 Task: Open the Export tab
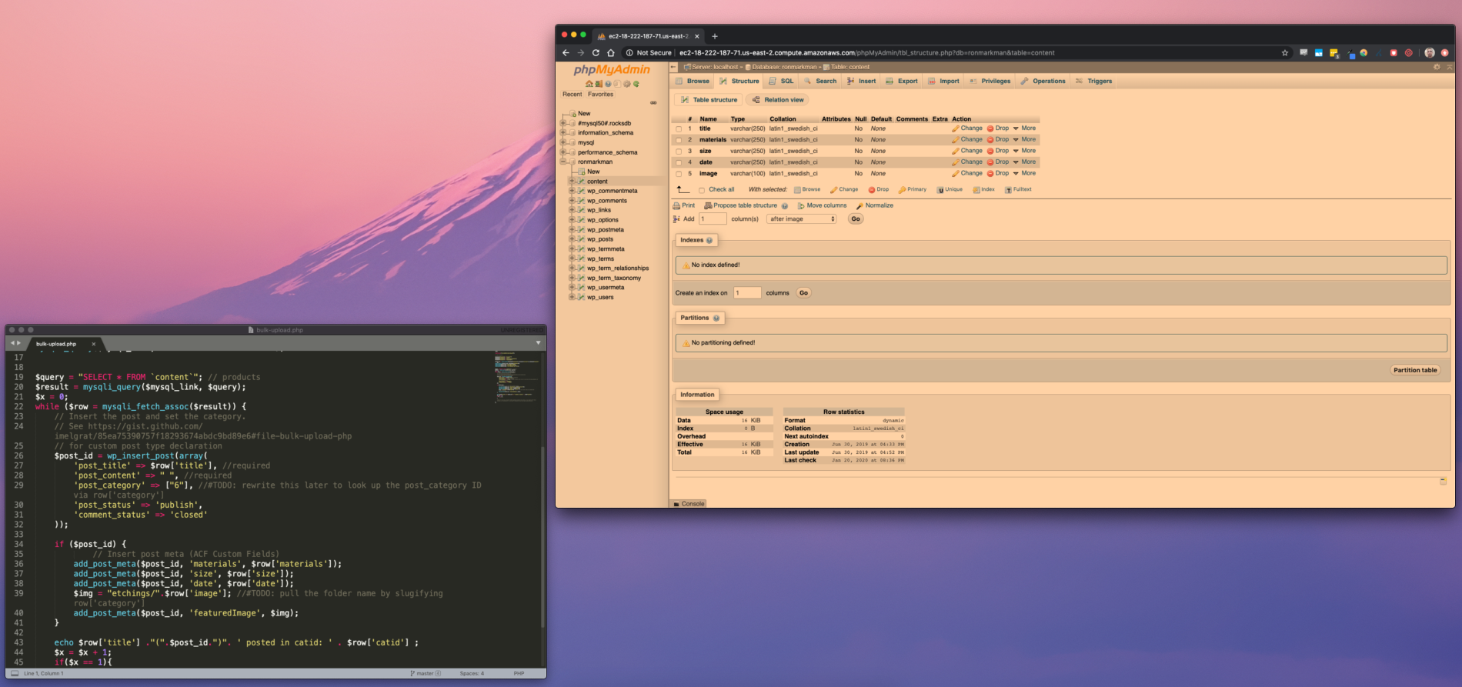tap(902, 81)
